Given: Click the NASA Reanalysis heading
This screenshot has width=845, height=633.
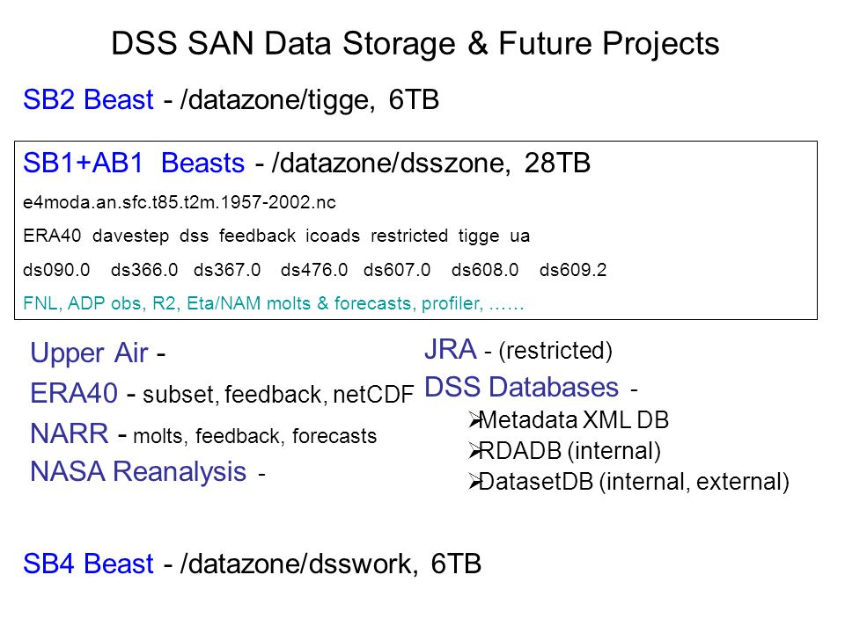Looking at the screenshot, I should [138, 471].
